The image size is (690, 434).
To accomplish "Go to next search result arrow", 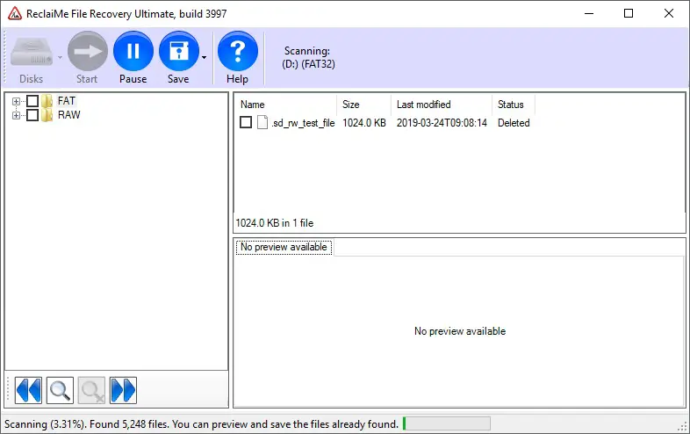I will click(123, 390).
